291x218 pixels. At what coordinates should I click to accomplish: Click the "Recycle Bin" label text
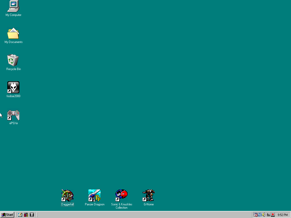pyautogui.click(x=14, y=69)
